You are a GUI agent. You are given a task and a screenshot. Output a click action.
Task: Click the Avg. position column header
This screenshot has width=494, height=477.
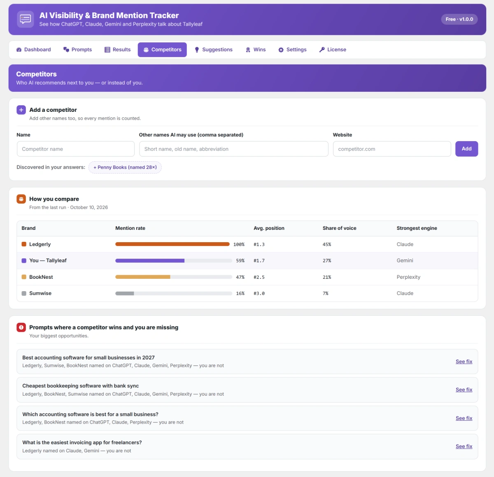(269, 228)
